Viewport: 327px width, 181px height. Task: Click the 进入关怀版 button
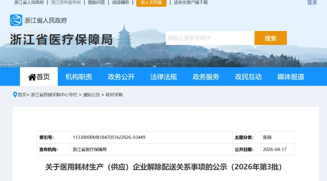[151, 3]
